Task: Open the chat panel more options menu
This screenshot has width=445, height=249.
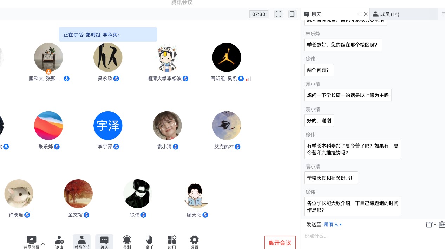Action: pos(359,14)
